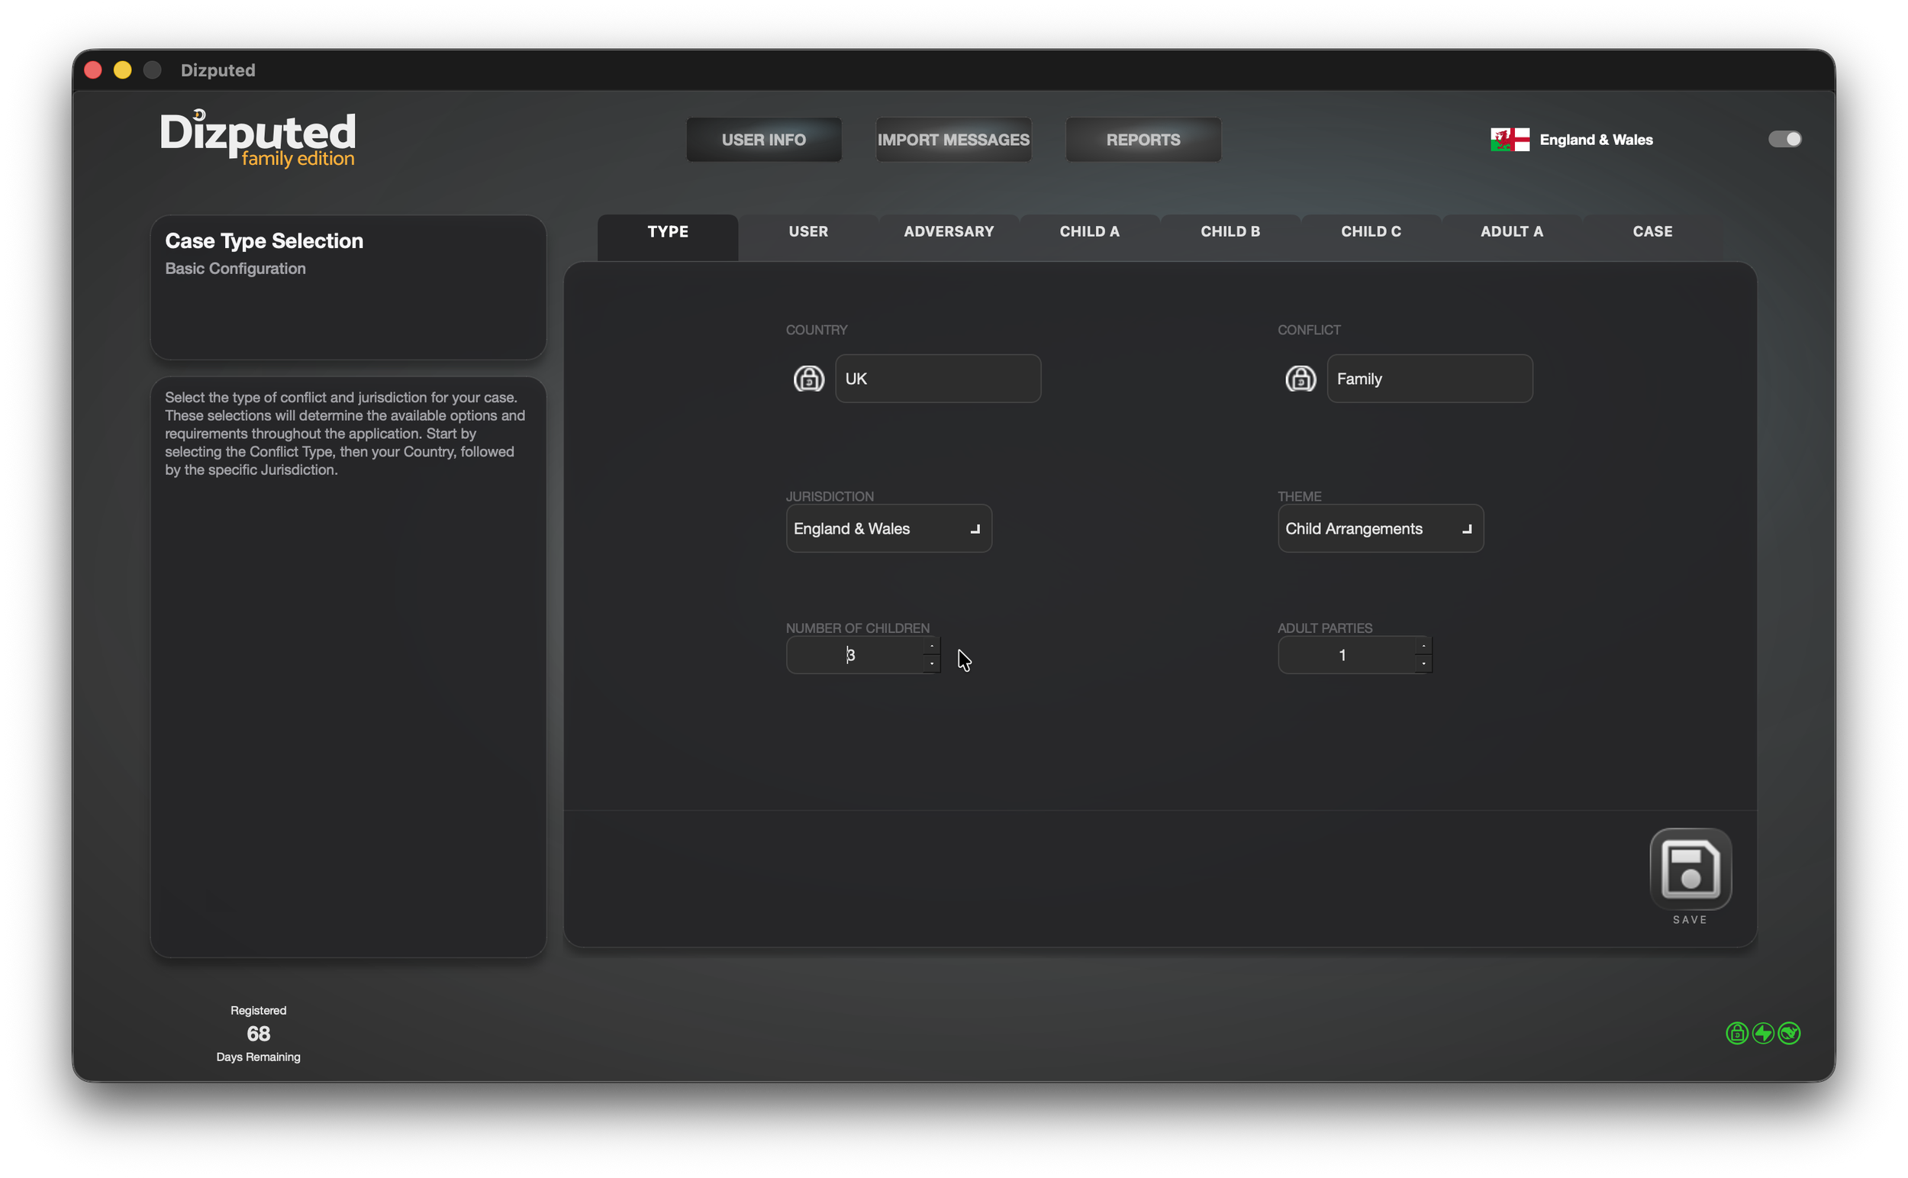Click the England & Wales flag icon

(x=1510, y=140)
